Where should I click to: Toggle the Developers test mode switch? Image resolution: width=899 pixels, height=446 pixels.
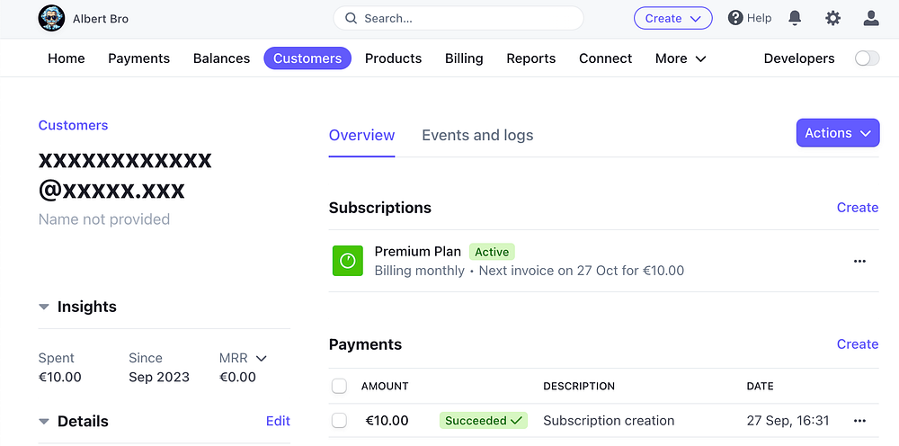pyautogui.click(x=867, y=58)
